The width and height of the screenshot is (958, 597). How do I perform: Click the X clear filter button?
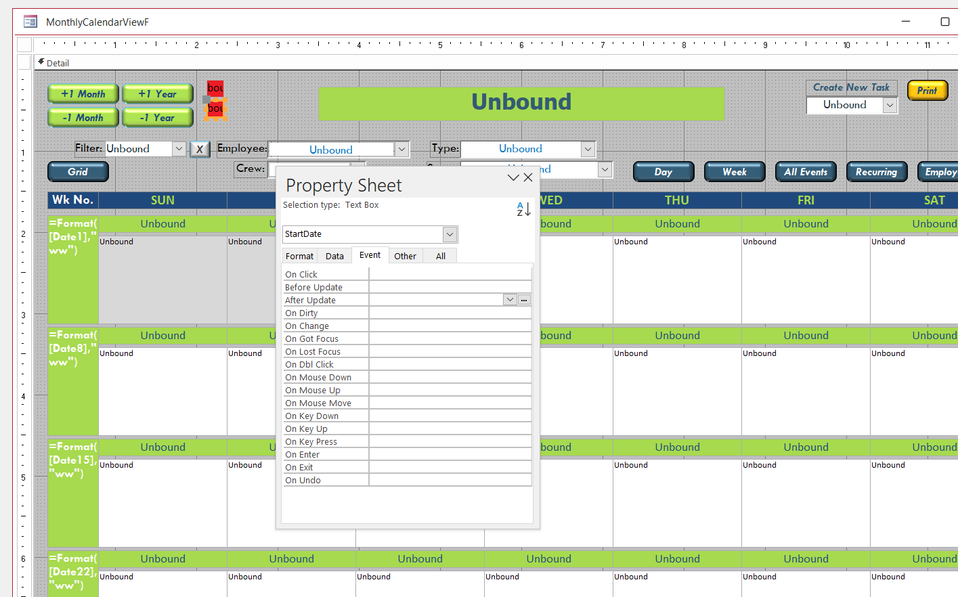point(200,149)
